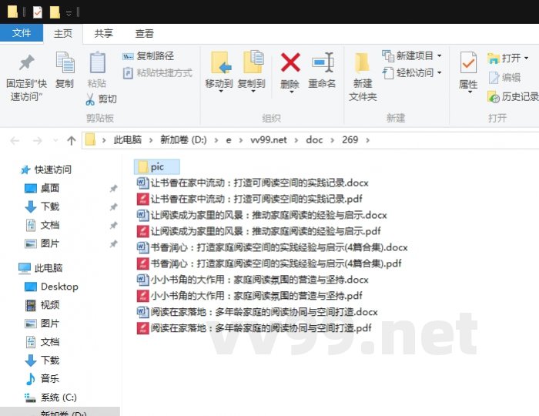The width and height of the screenshot is (539, 416).
Task: Open Desktop folder under This PC
Action: coord(52,287)
